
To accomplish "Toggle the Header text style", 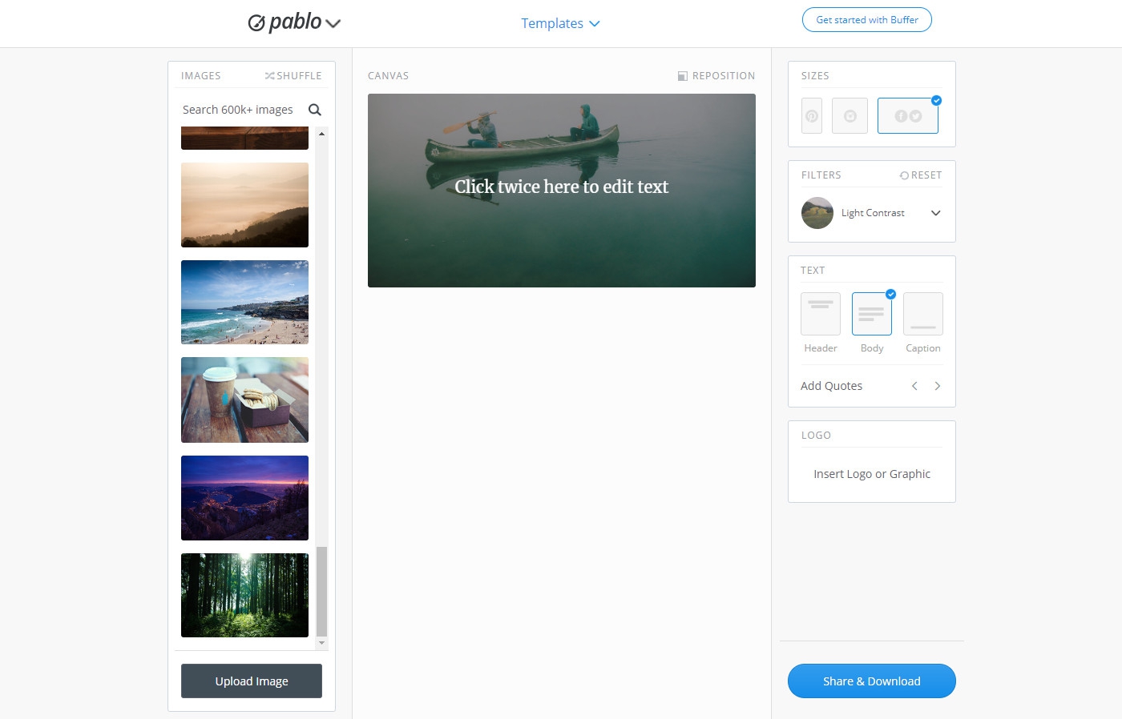I will click(x=821, y=314).
